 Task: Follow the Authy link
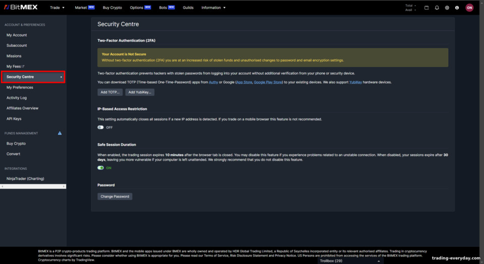(213, 82)
